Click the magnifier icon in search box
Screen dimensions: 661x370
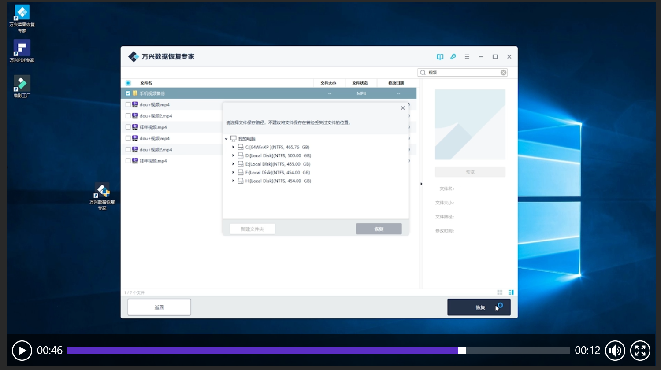tap(423, 73)
